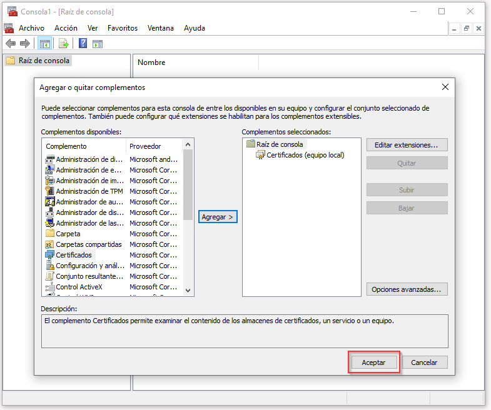491x410 pixels.
Task: Pick Certificados in the available snap-ins list
Action: 73,255
